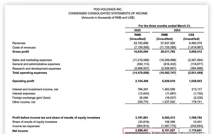Select costs US$ value (1,619,967)
The image size is (213, 134).
[195, 47]
